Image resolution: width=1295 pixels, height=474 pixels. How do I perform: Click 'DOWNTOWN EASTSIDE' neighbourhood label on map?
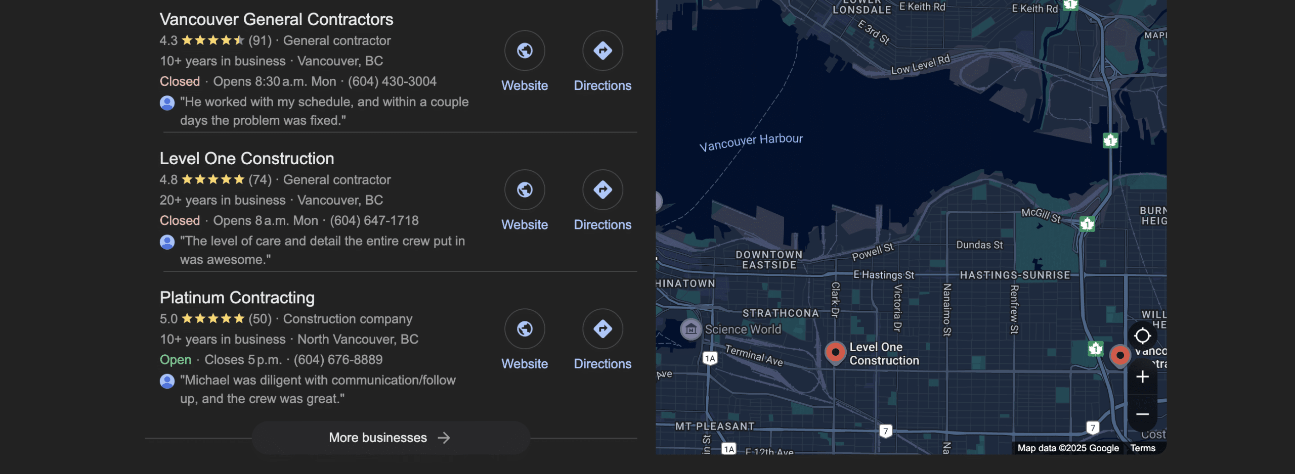point(769,260)
